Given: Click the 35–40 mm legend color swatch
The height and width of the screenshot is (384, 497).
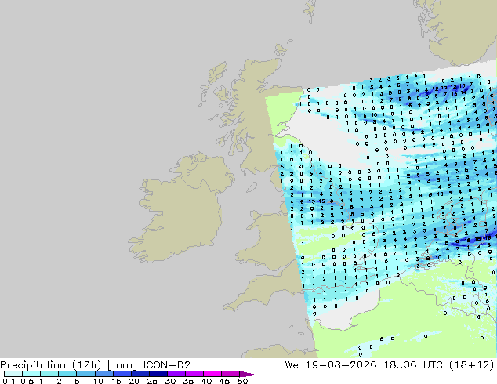Looking at the screenshot, I should pyautogui.click(x=194, y=374).
